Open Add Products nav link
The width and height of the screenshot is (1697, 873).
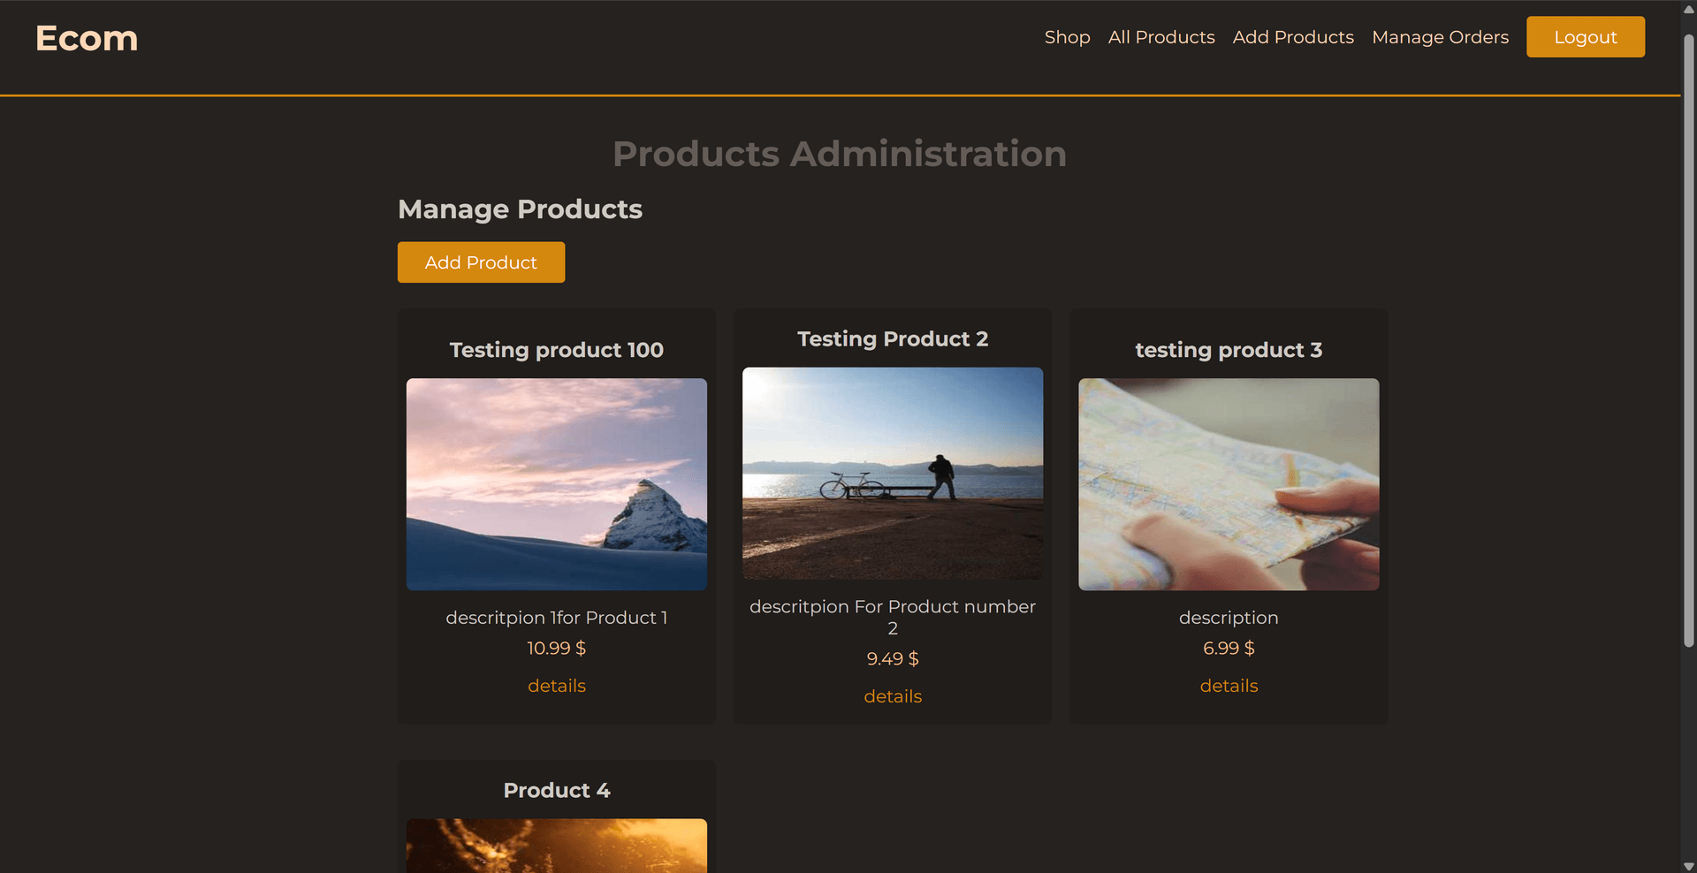(1293, 37)
